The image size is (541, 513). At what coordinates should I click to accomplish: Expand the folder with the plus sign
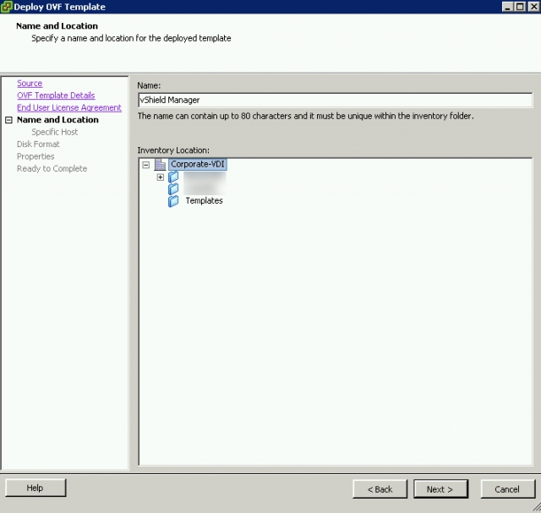(160, 177)
